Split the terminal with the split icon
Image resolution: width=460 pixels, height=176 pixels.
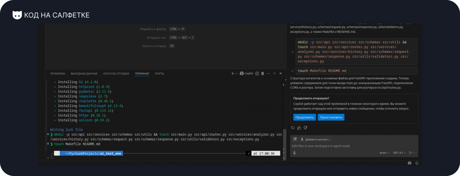[x=257, y=73]
